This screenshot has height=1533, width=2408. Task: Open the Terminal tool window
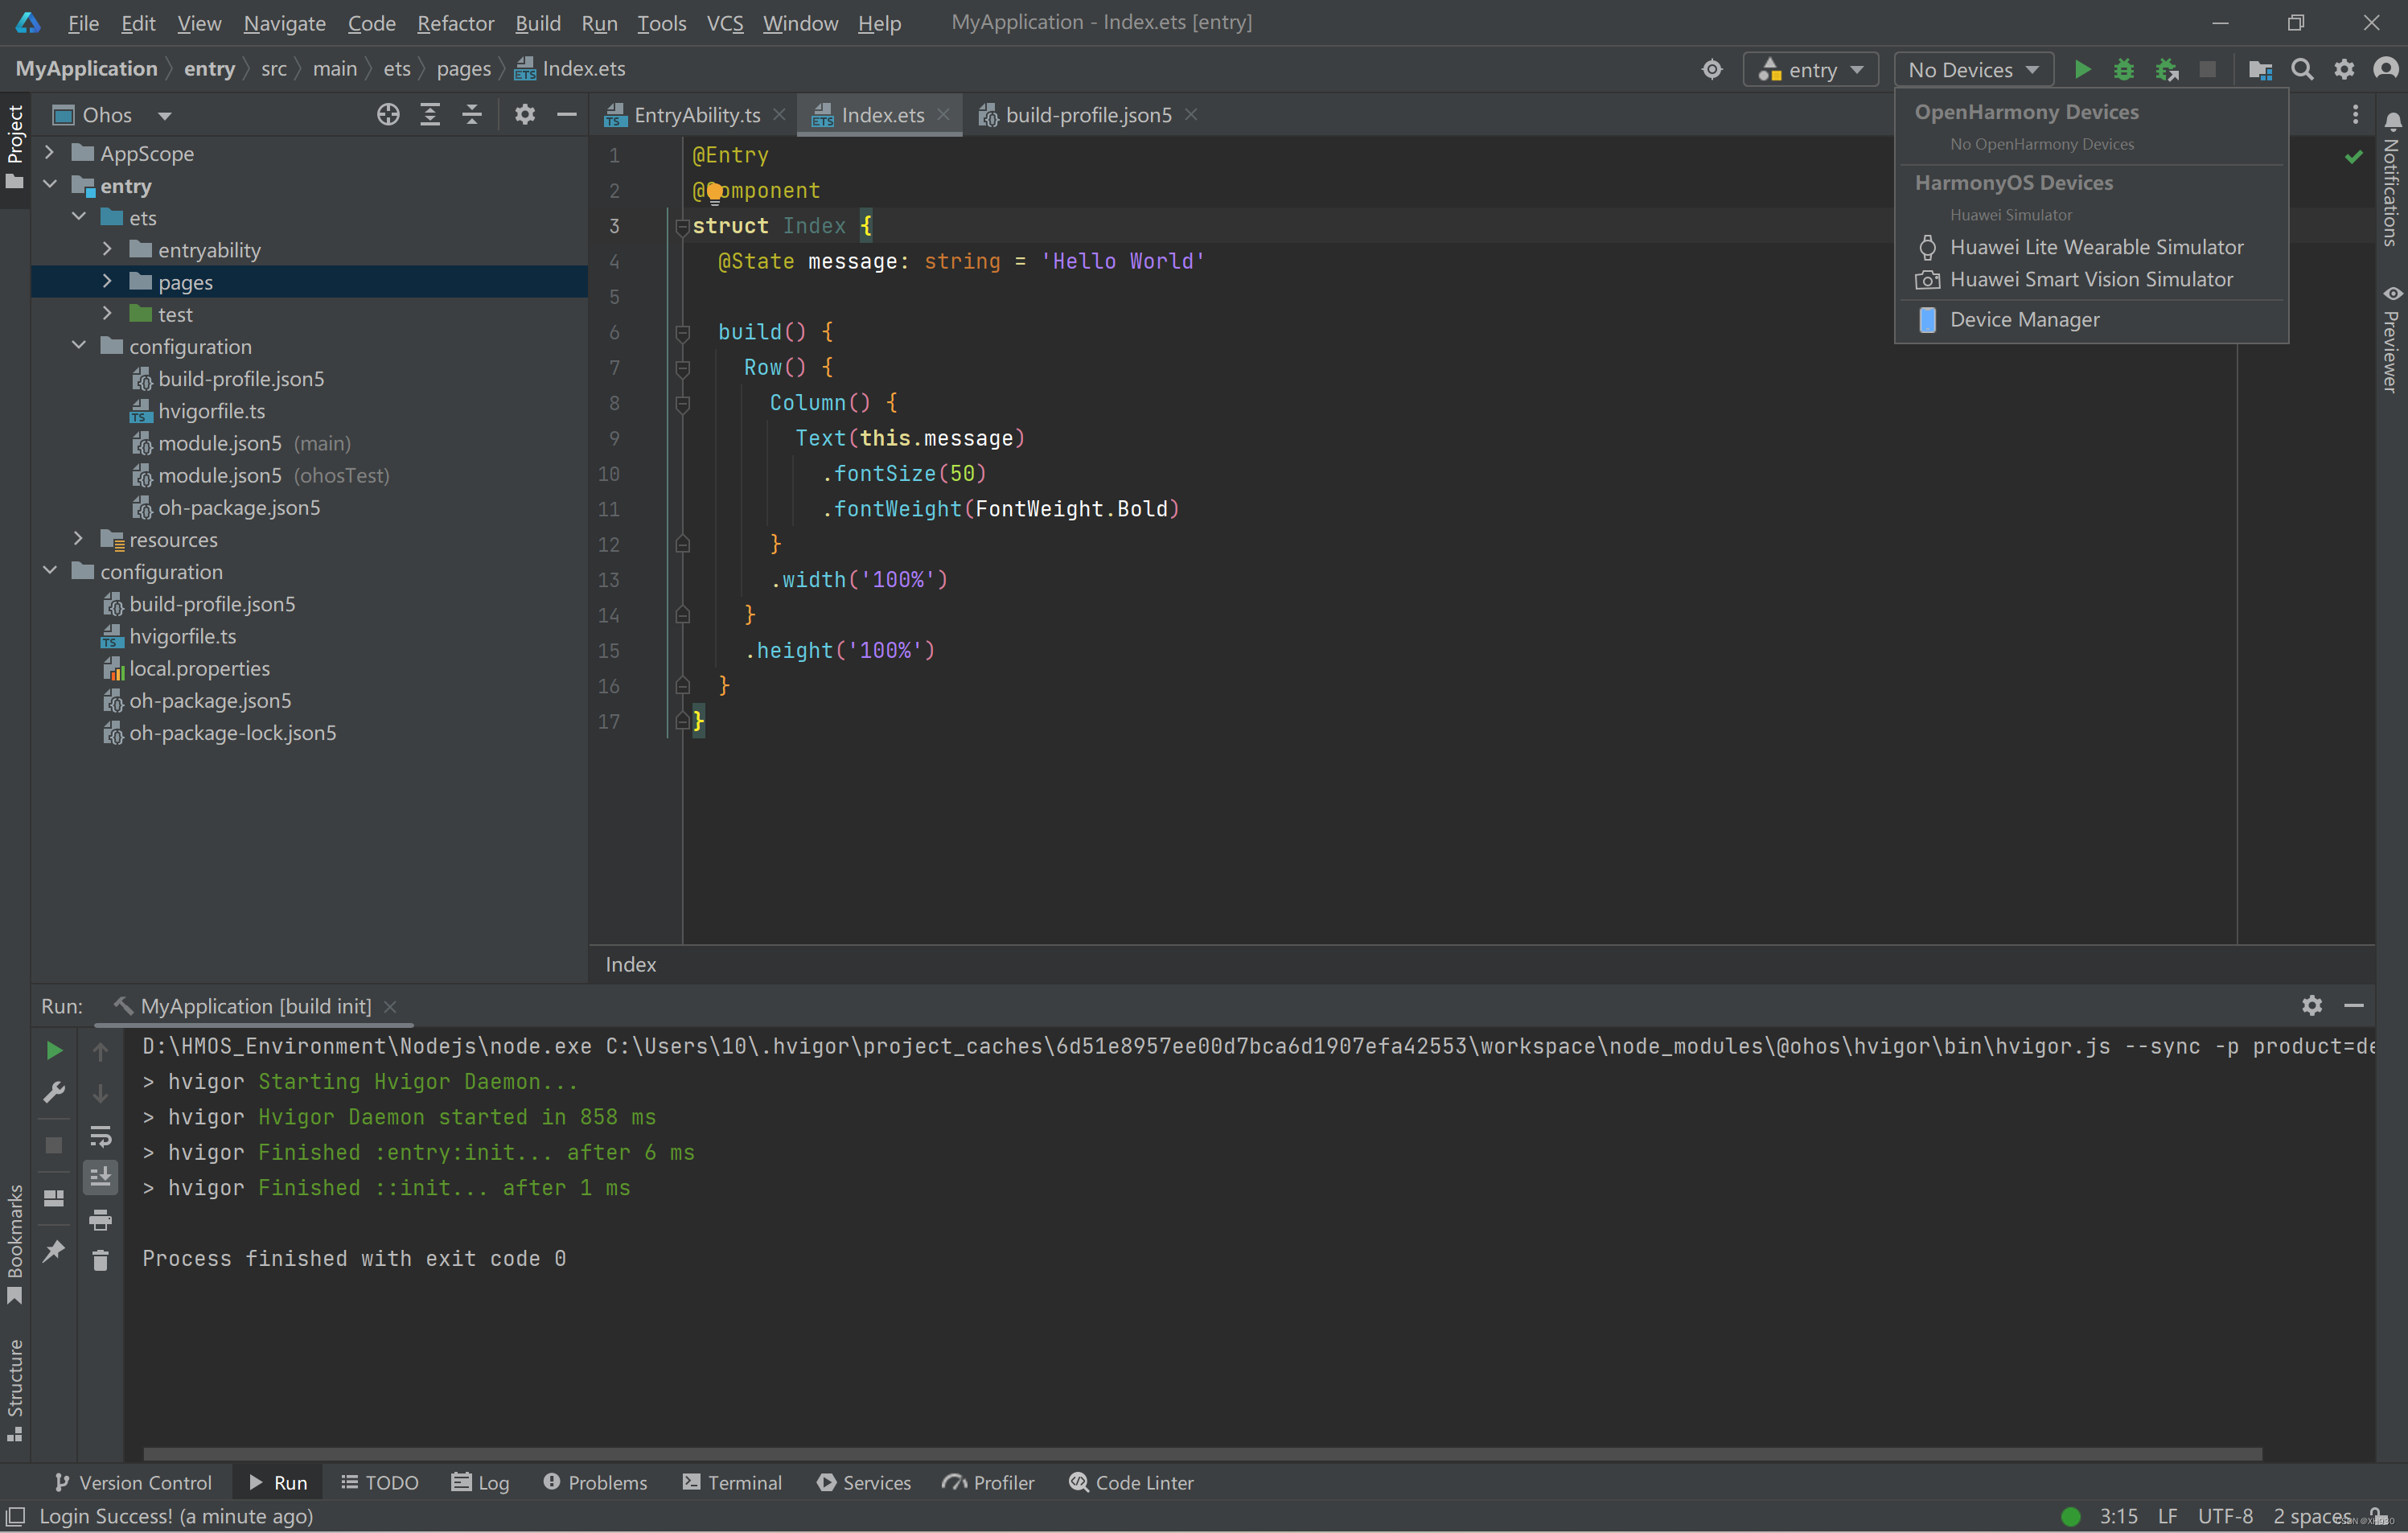click(x=733, y=1482)
